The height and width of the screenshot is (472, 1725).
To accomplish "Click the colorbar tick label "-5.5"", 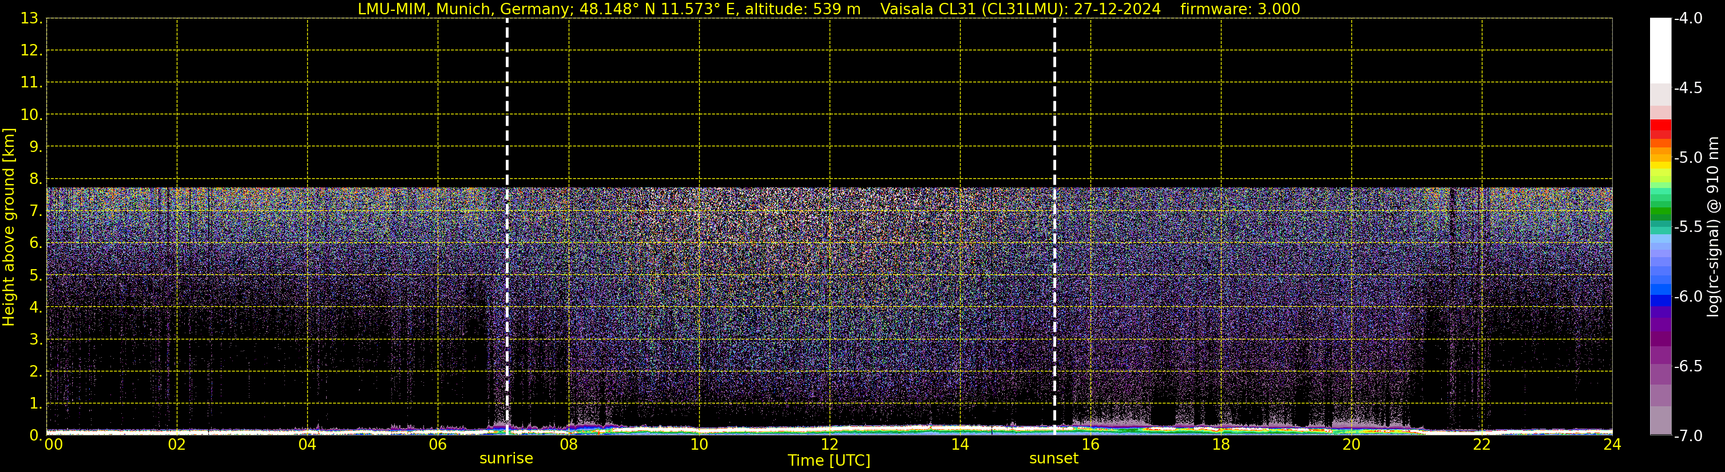I will coord(1687,227).
